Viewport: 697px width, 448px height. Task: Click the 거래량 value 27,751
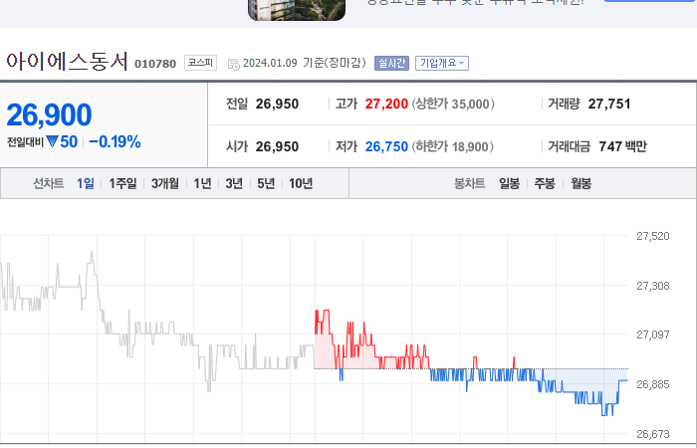[609, 104]
